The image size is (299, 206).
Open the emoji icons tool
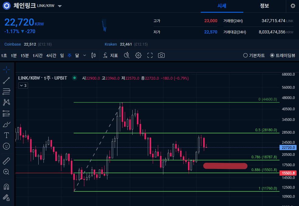[x=6, y=146]
